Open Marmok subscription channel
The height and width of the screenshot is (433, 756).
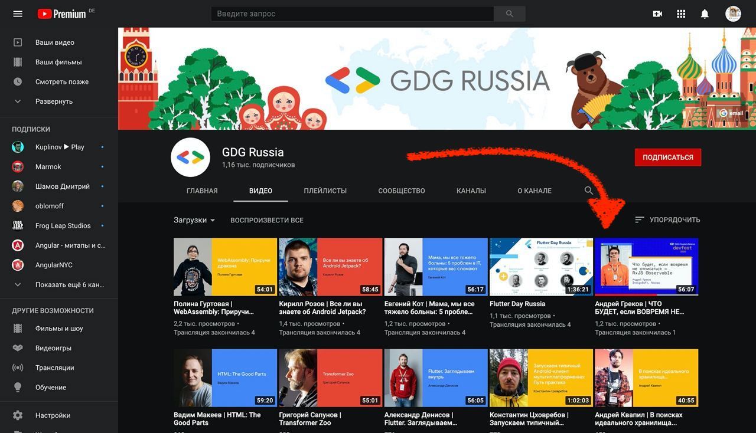(x=59, y=166)
